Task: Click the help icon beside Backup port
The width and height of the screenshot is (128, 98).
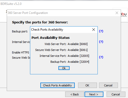Action: click(101, 31)
